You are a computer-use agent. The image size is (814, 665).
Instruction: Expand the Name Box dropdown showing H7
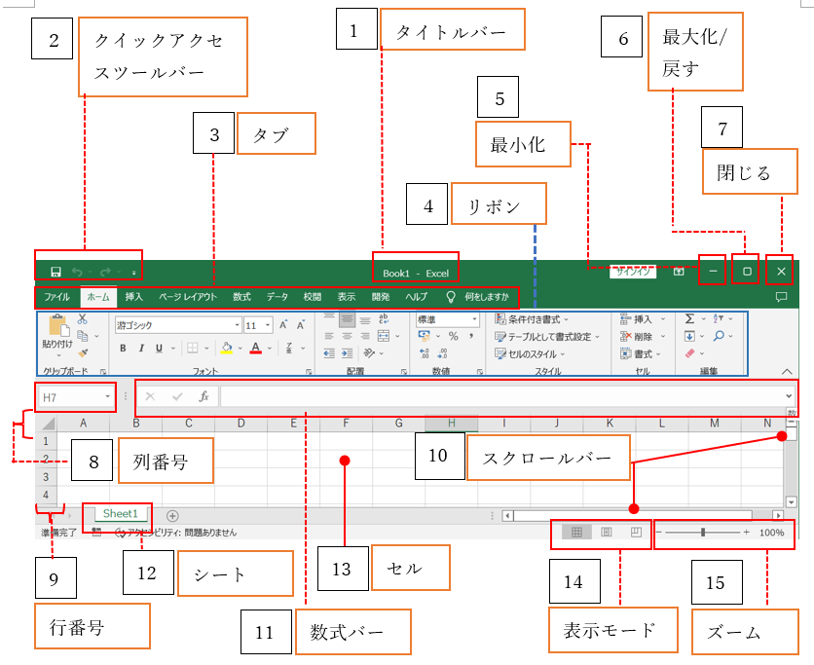pos(107,396)
